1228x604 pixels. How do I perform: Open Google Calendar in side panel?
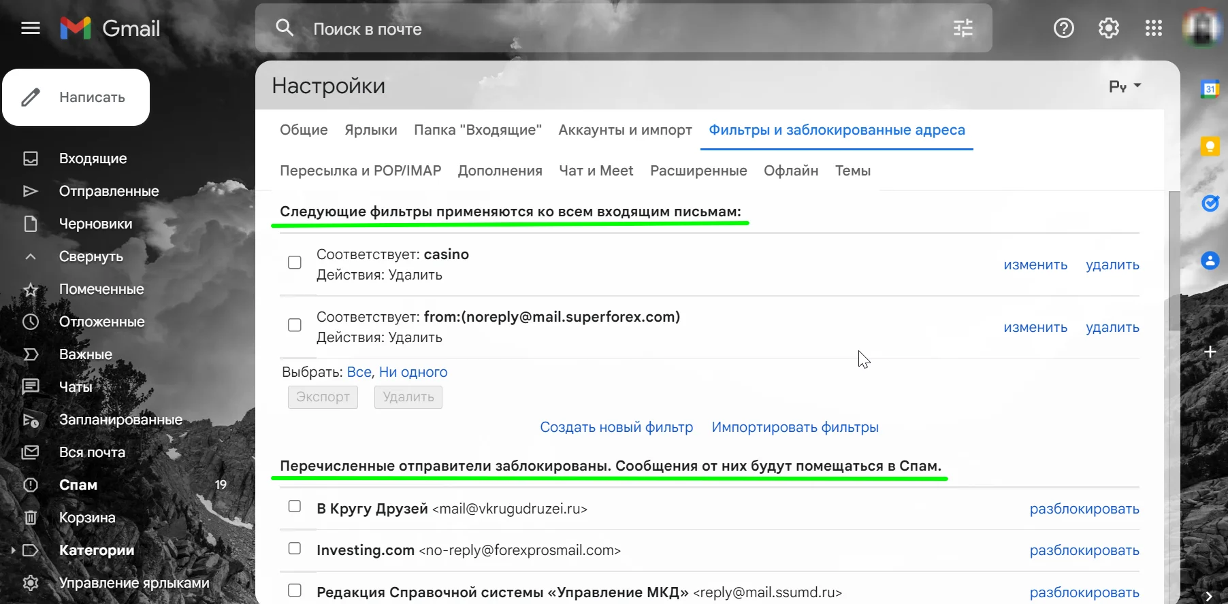1210,89
